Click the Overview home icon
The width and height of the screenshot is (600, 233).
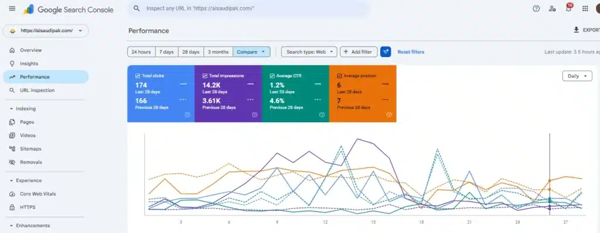click(x=12, y=50)
